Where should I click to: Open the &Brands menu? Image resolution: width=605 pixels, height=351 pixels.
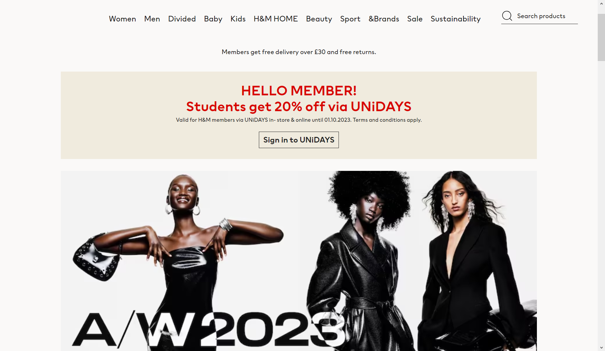point(384,19)
